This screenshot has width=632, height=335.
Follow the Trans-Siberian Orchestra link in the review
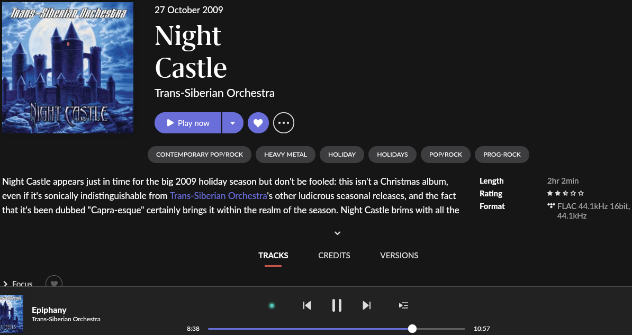219,196
